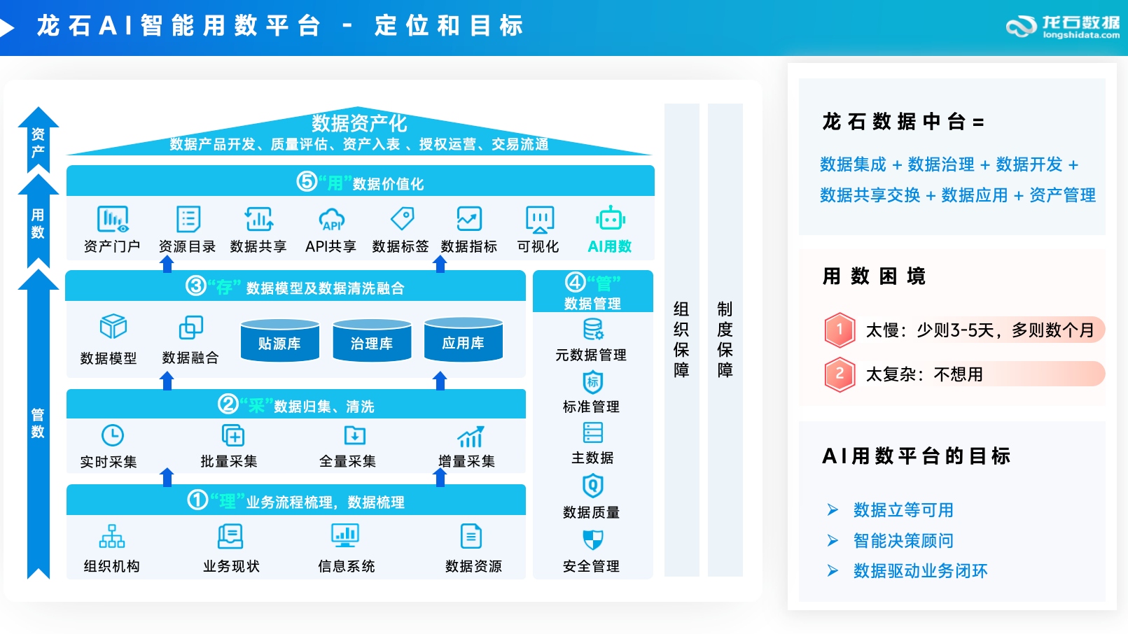Click the ①"理"业务流程梳理 header
Image resolution: width=1128 pixels, height=634 pixels.
295,500
